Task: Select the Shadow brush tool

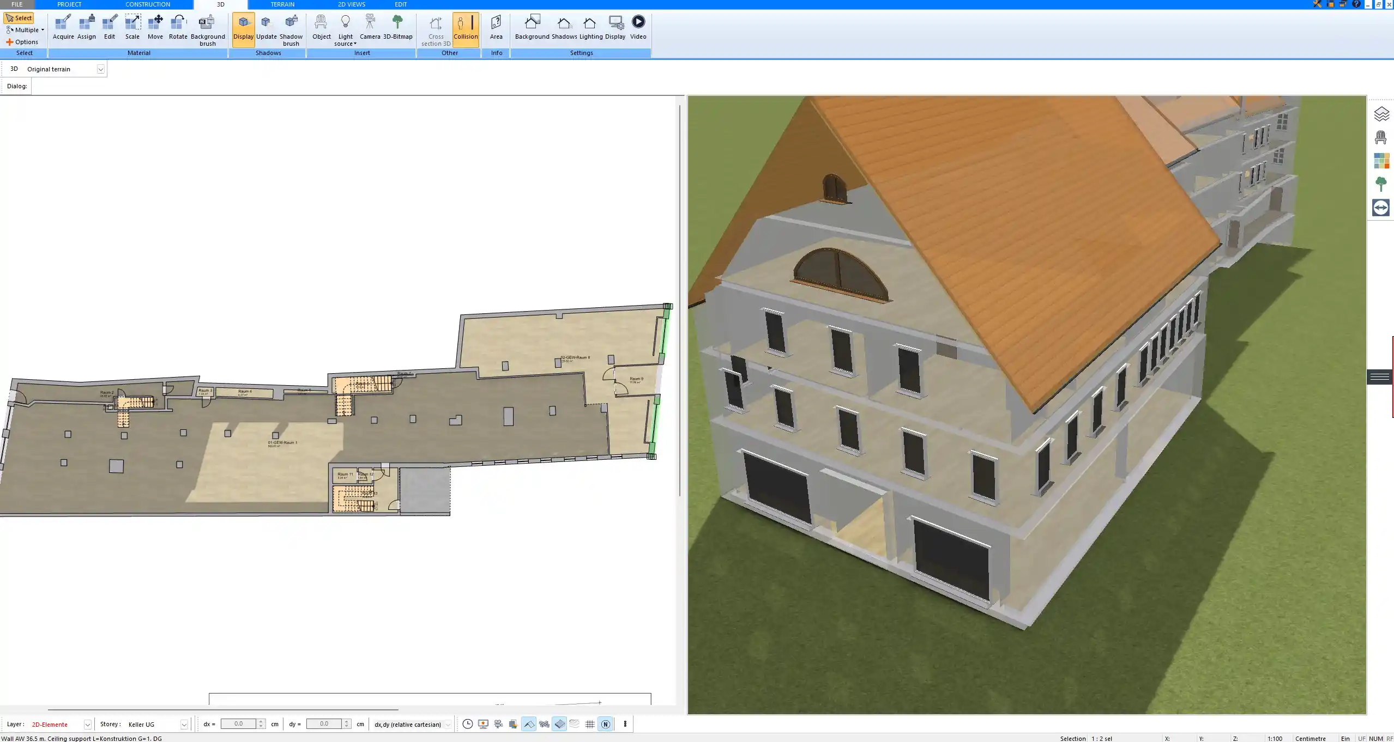Action: (291, 31)
